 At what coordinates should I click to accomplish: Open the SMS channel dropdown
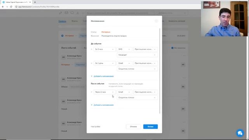tap(124, 49)
